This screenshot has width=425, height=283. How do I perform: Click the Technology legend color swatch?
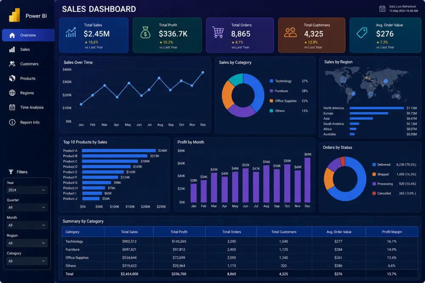[x=271, y=81]
